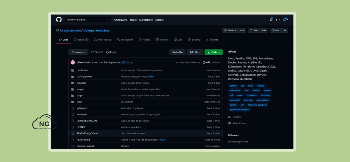Click the README.md file icon
The height and width of the screenshot is (162, 350).
click(x=73, y=140)
